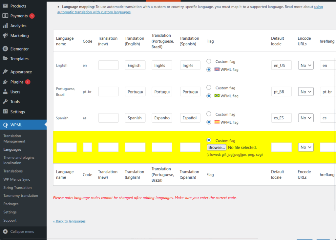Open the Encode URLs dropdown in the highlighted row
This screenshot has width=336, height=240.
point(305,147)
